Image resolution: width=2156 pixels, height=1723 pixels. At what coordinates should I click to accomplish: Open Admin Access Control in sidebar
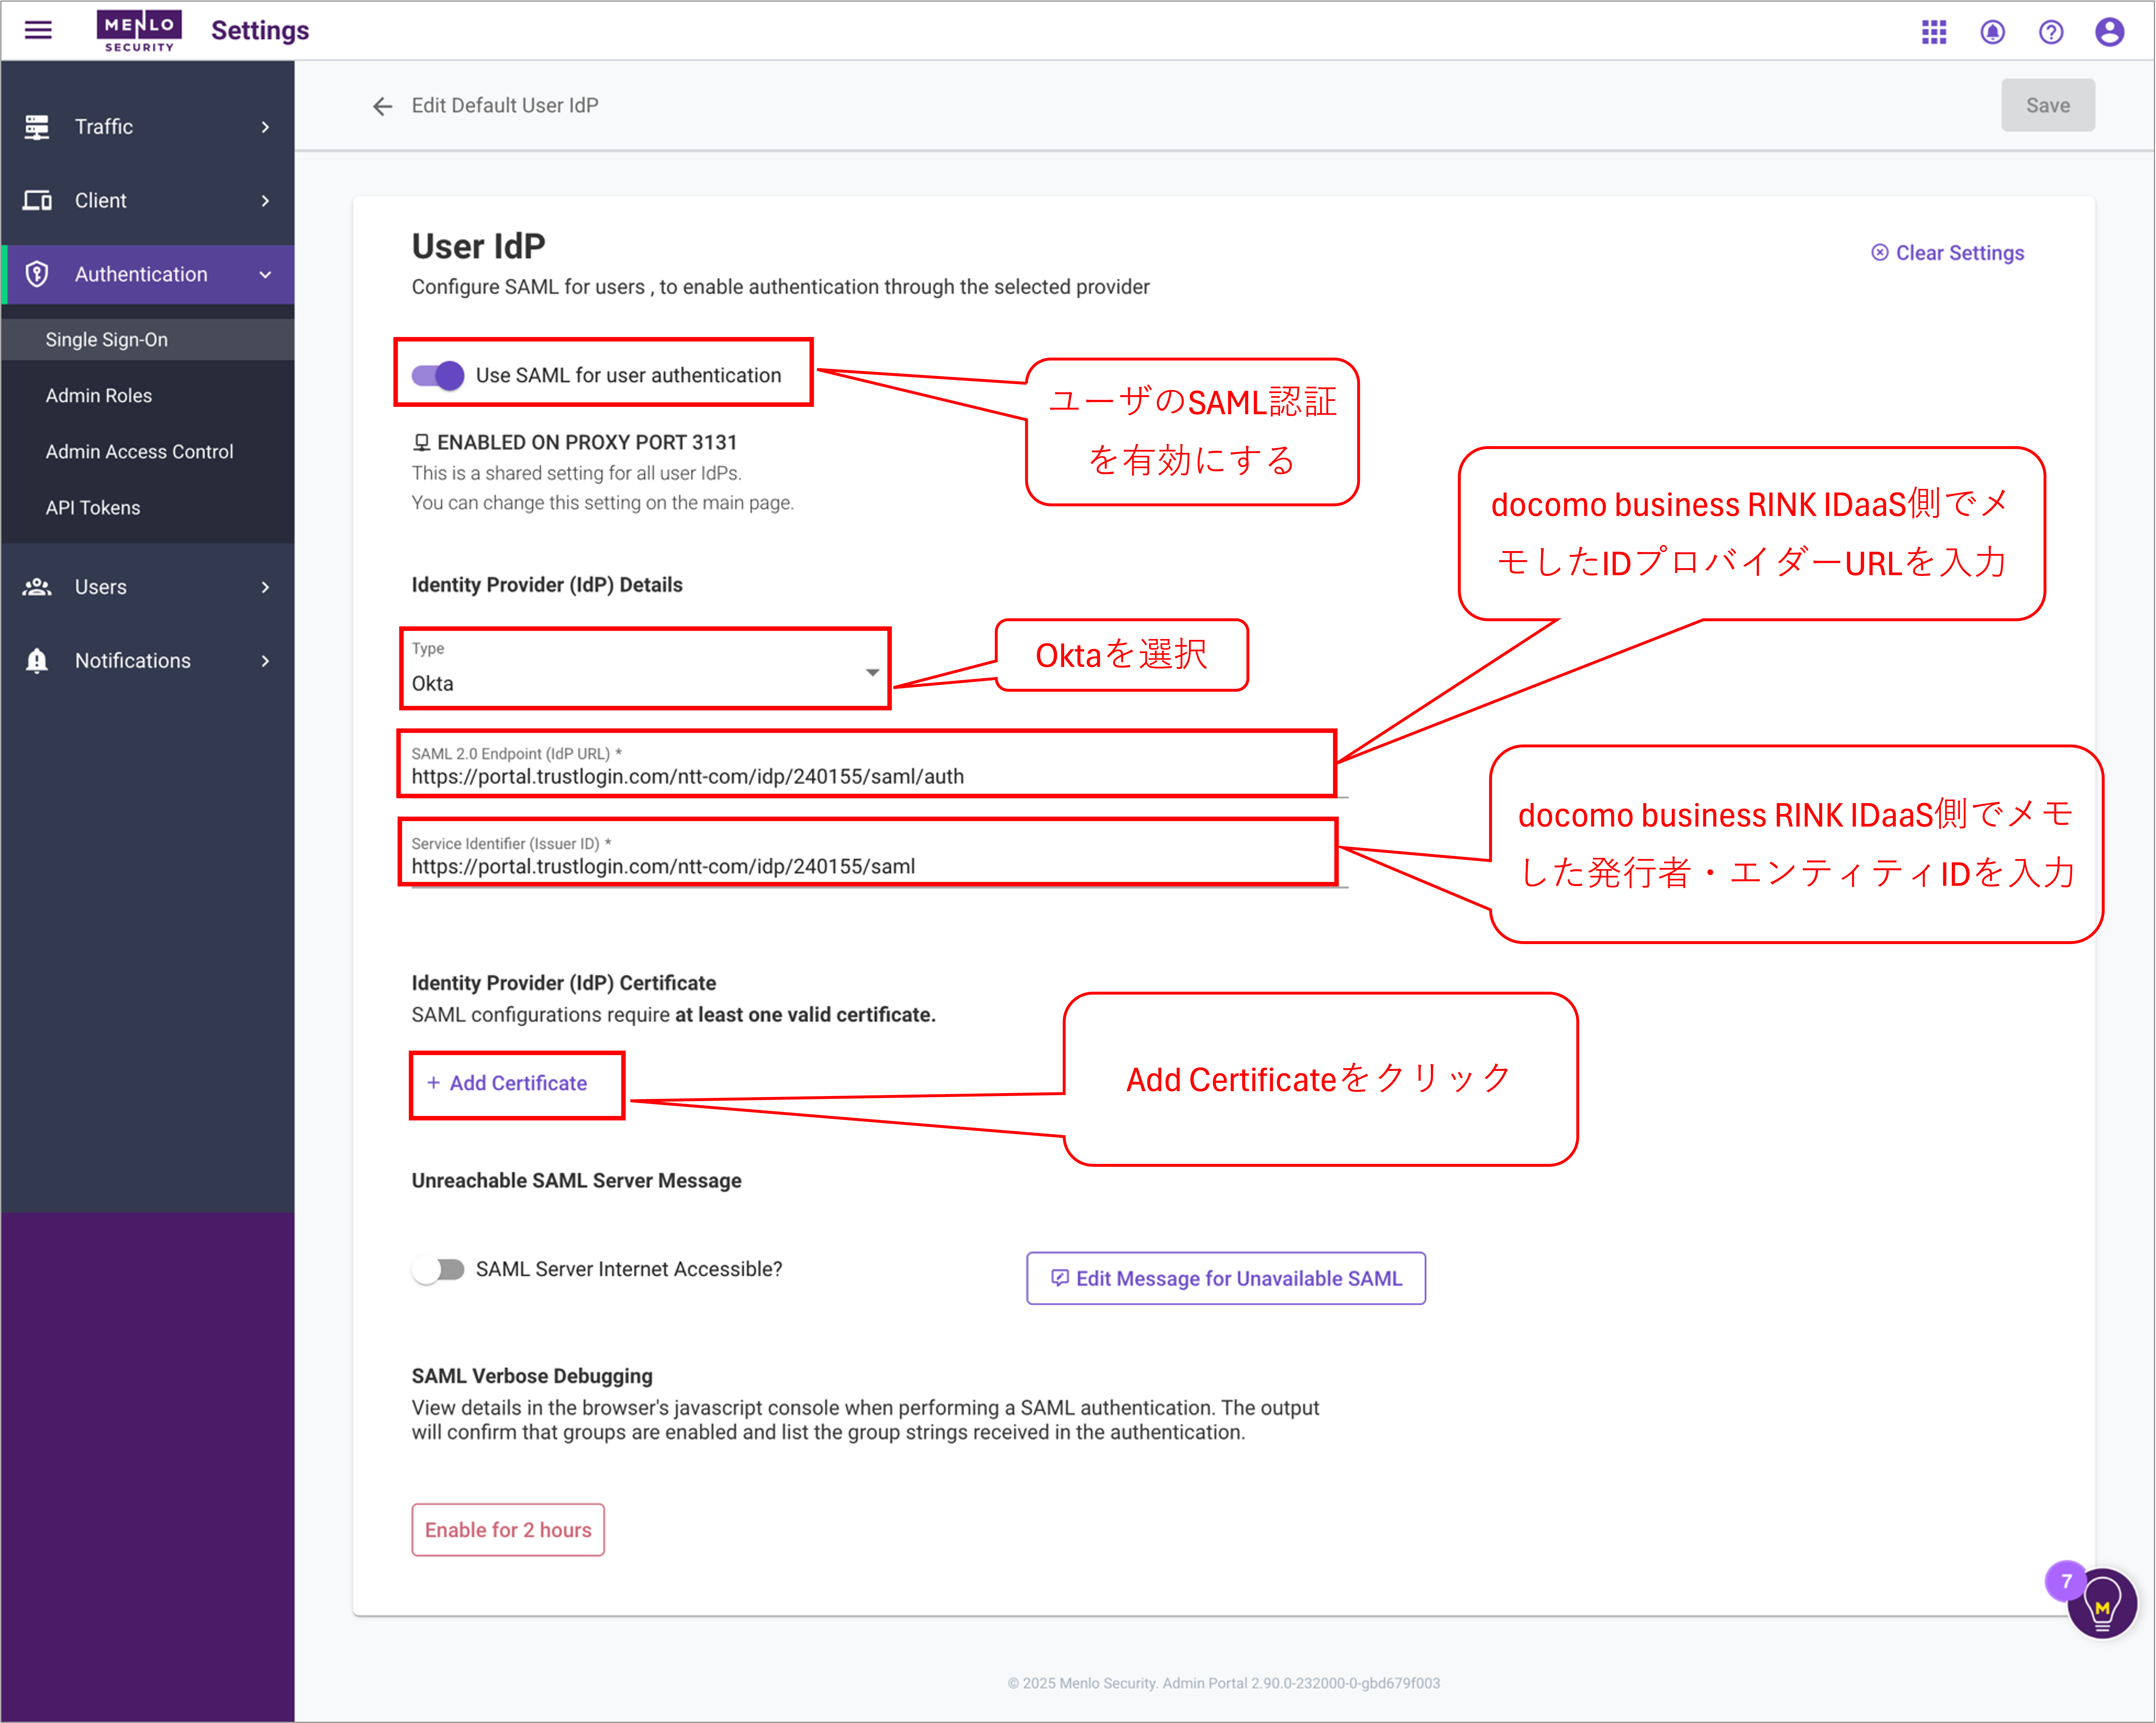pos(148,452)
